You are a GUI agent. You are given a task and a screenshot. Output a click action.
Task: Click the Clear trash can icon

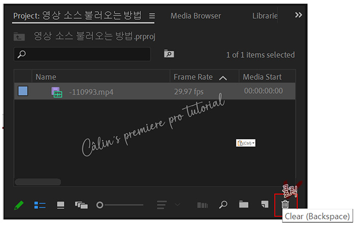(285, 204)
